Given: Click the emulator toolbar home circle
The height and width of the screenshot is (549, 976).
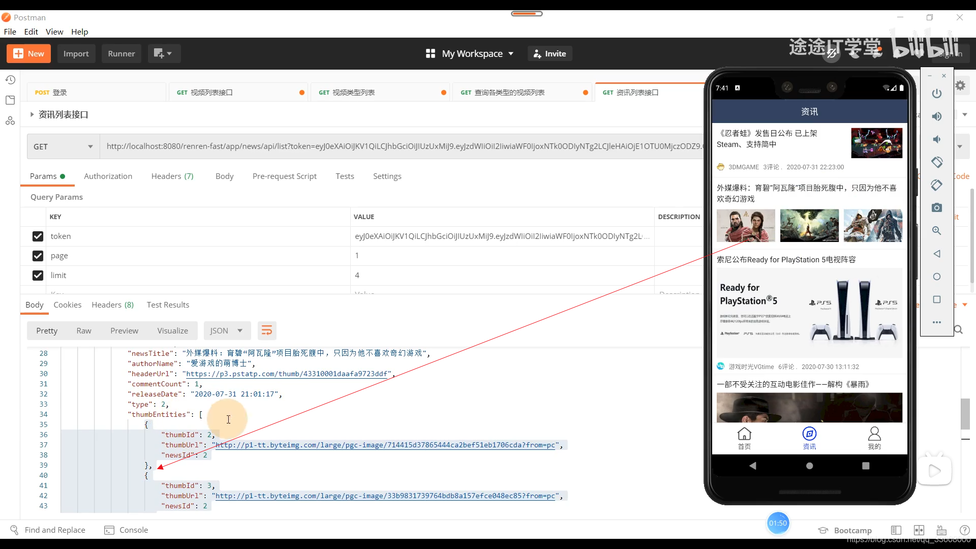Looking at the screenshot, I should click(937, 277).
